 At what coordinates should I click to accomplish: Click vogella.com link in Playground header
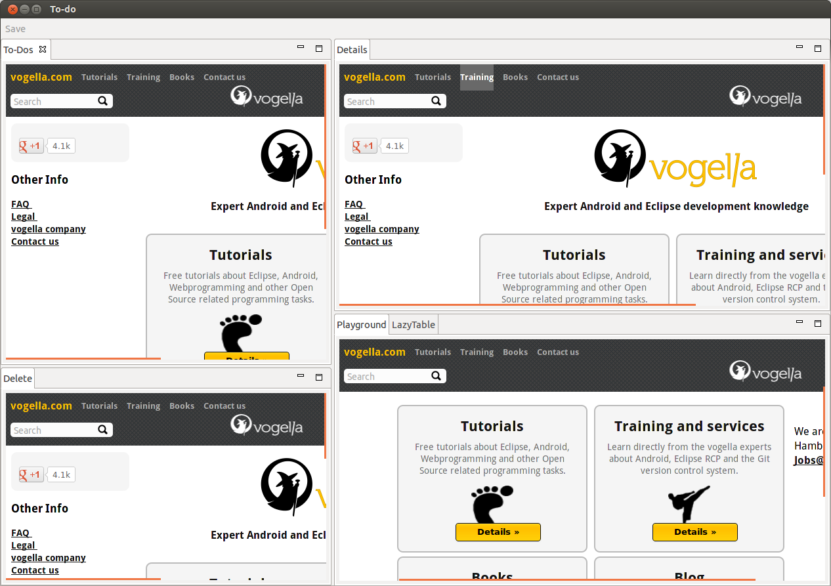click(375, 352)
